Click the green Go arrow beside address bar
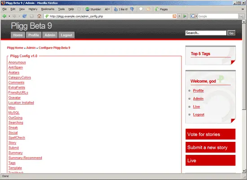This screenshot has width=247, height=180. click(x=185, y=16)
